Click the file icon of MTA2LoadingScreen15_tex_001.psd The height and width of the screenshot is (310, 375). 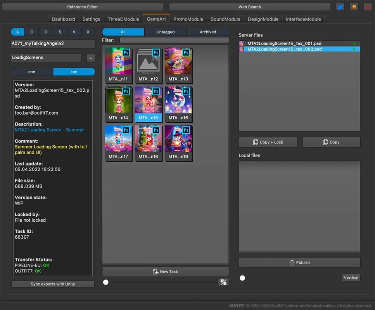point(242,44)
